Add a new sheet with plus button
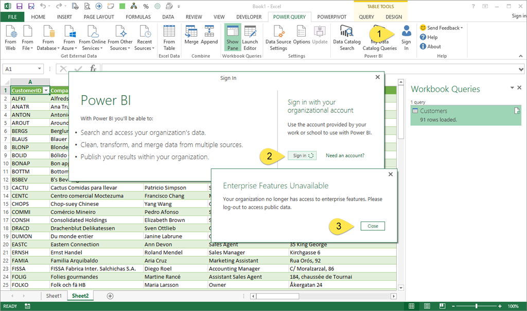527x311 pixels. (x=110, y=296)
